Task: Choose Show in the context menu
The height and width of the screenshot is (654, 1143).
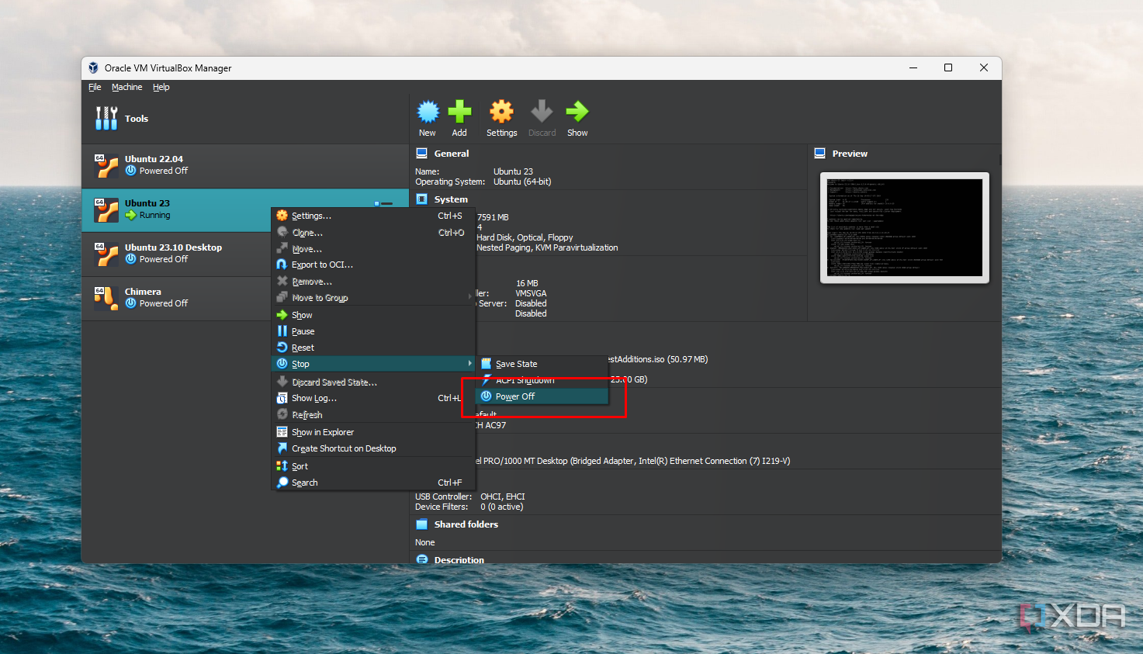Action: coord(372,315)
